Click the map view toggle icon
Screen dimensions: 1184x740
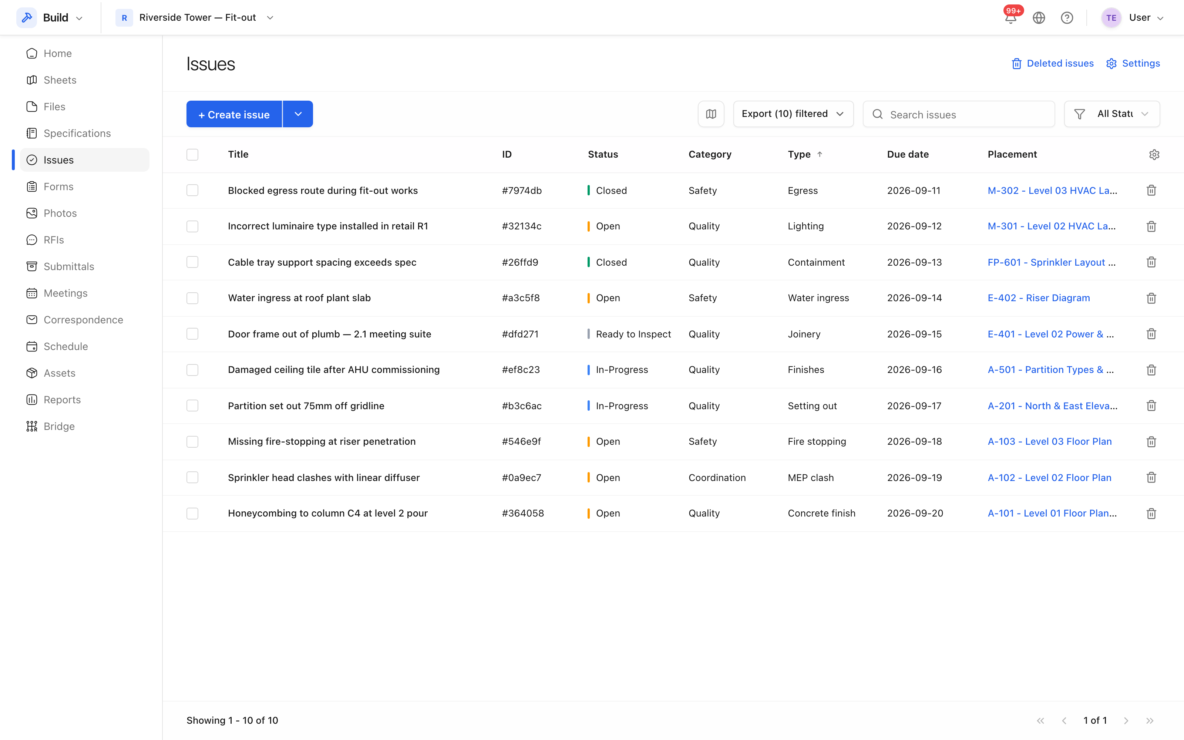711,114
